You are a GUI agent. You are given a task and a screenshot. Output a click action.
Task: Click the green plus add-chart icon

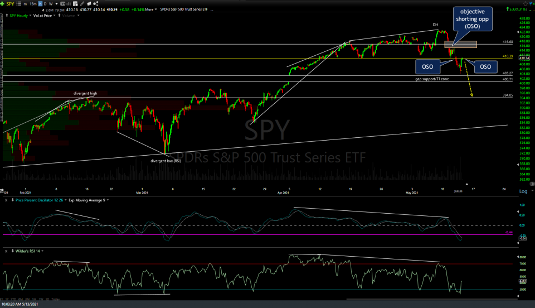point(2,4)
